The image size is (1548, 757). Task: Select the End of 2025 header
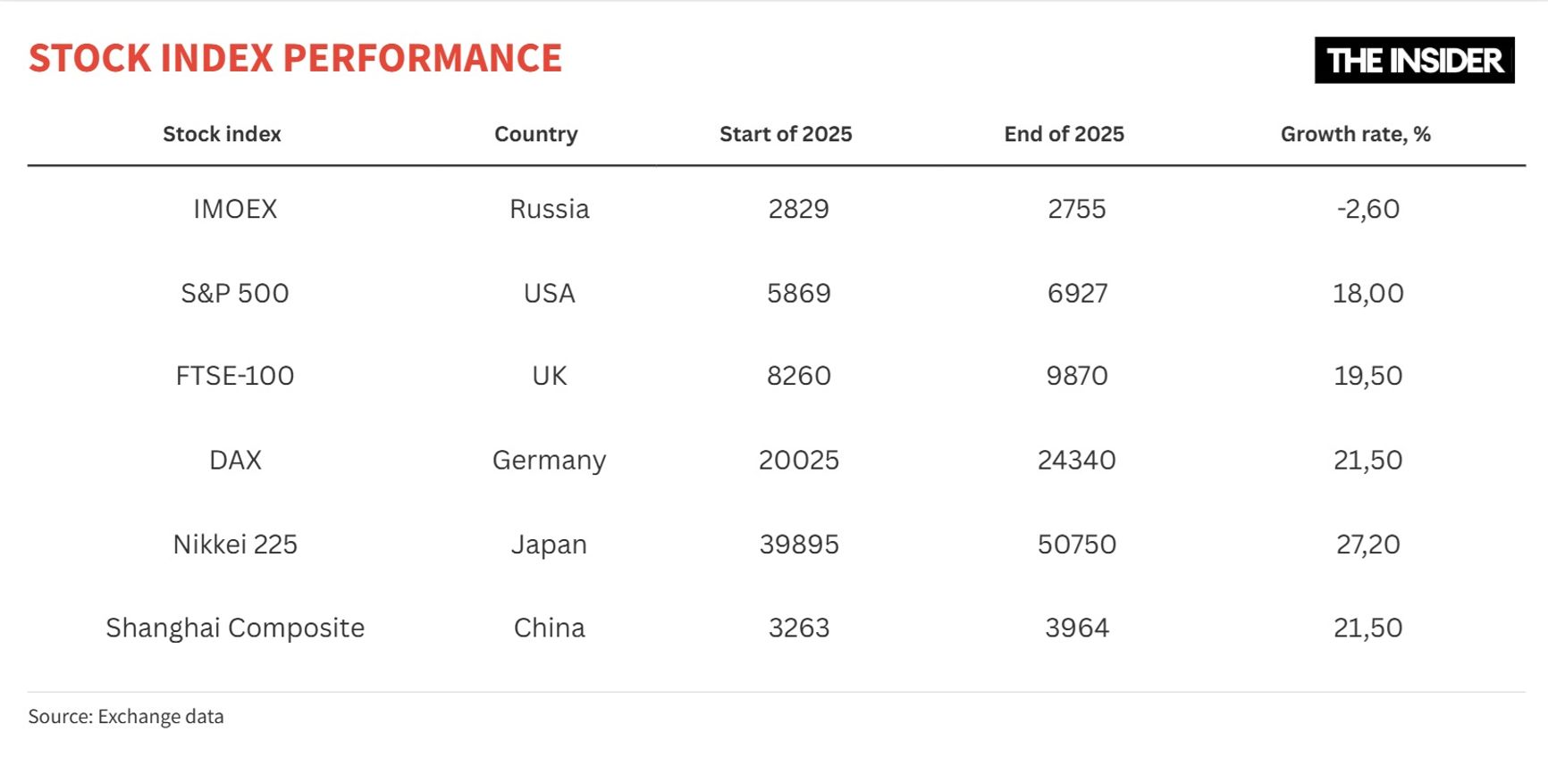[1064, 134]
